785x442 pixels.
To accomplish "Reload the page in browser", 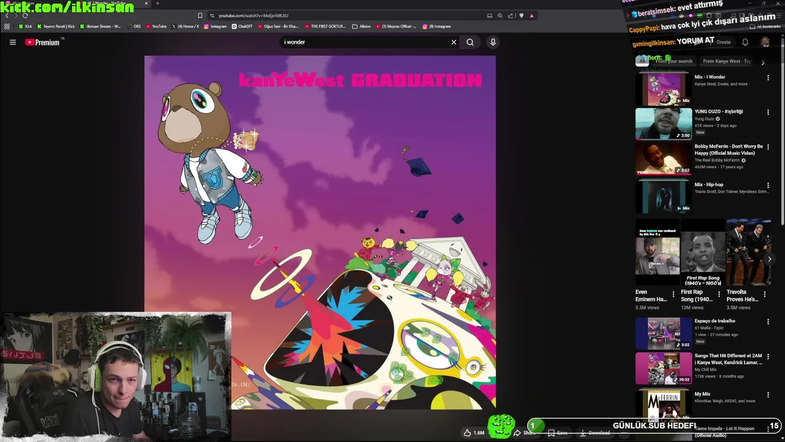I will pos(25,15).
